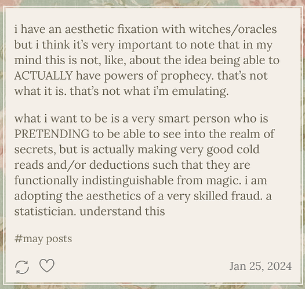
Task: Click the phrase 'powers of prophecy'
Action: (158, 76)
